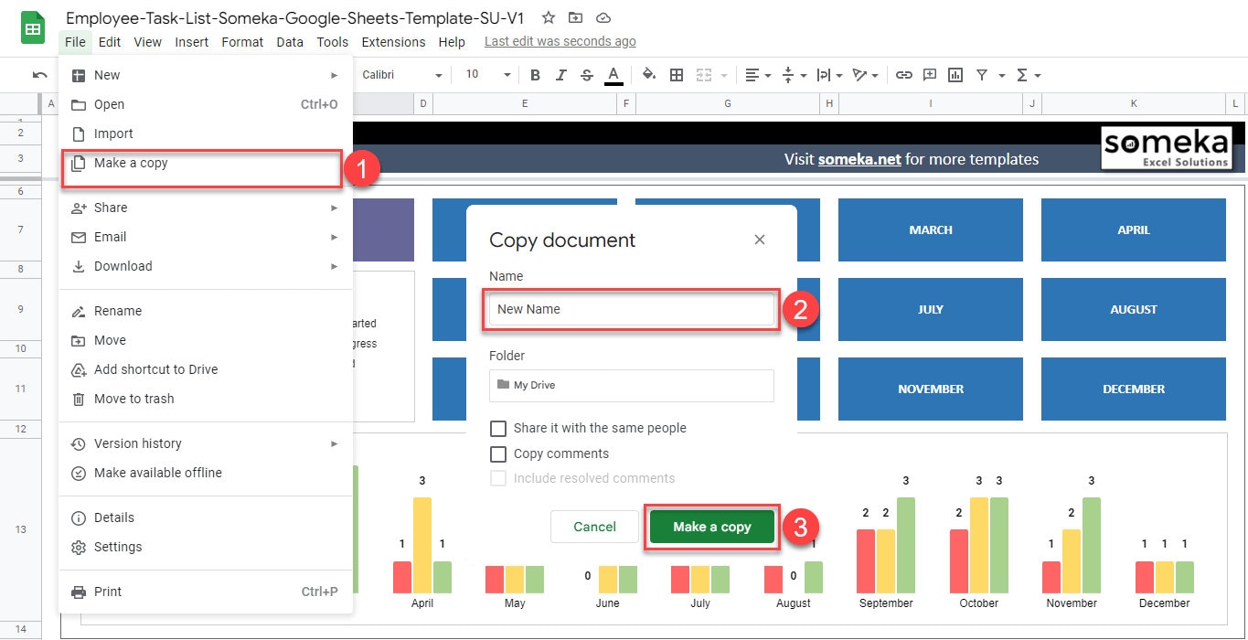
Task: Toggle bold formatting in the toolbar
Action: [535, 75]
